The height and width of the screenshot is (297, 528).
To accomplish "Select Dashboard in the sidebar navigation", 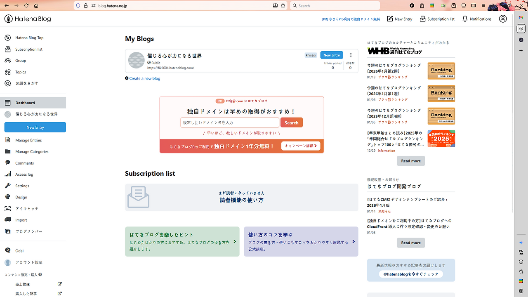I will [x=25, y=102].
